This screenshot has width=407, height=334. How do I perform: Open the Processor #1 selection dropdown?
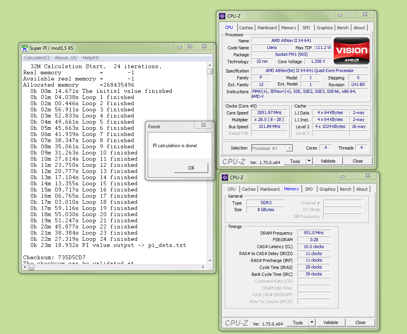(272, 148)
